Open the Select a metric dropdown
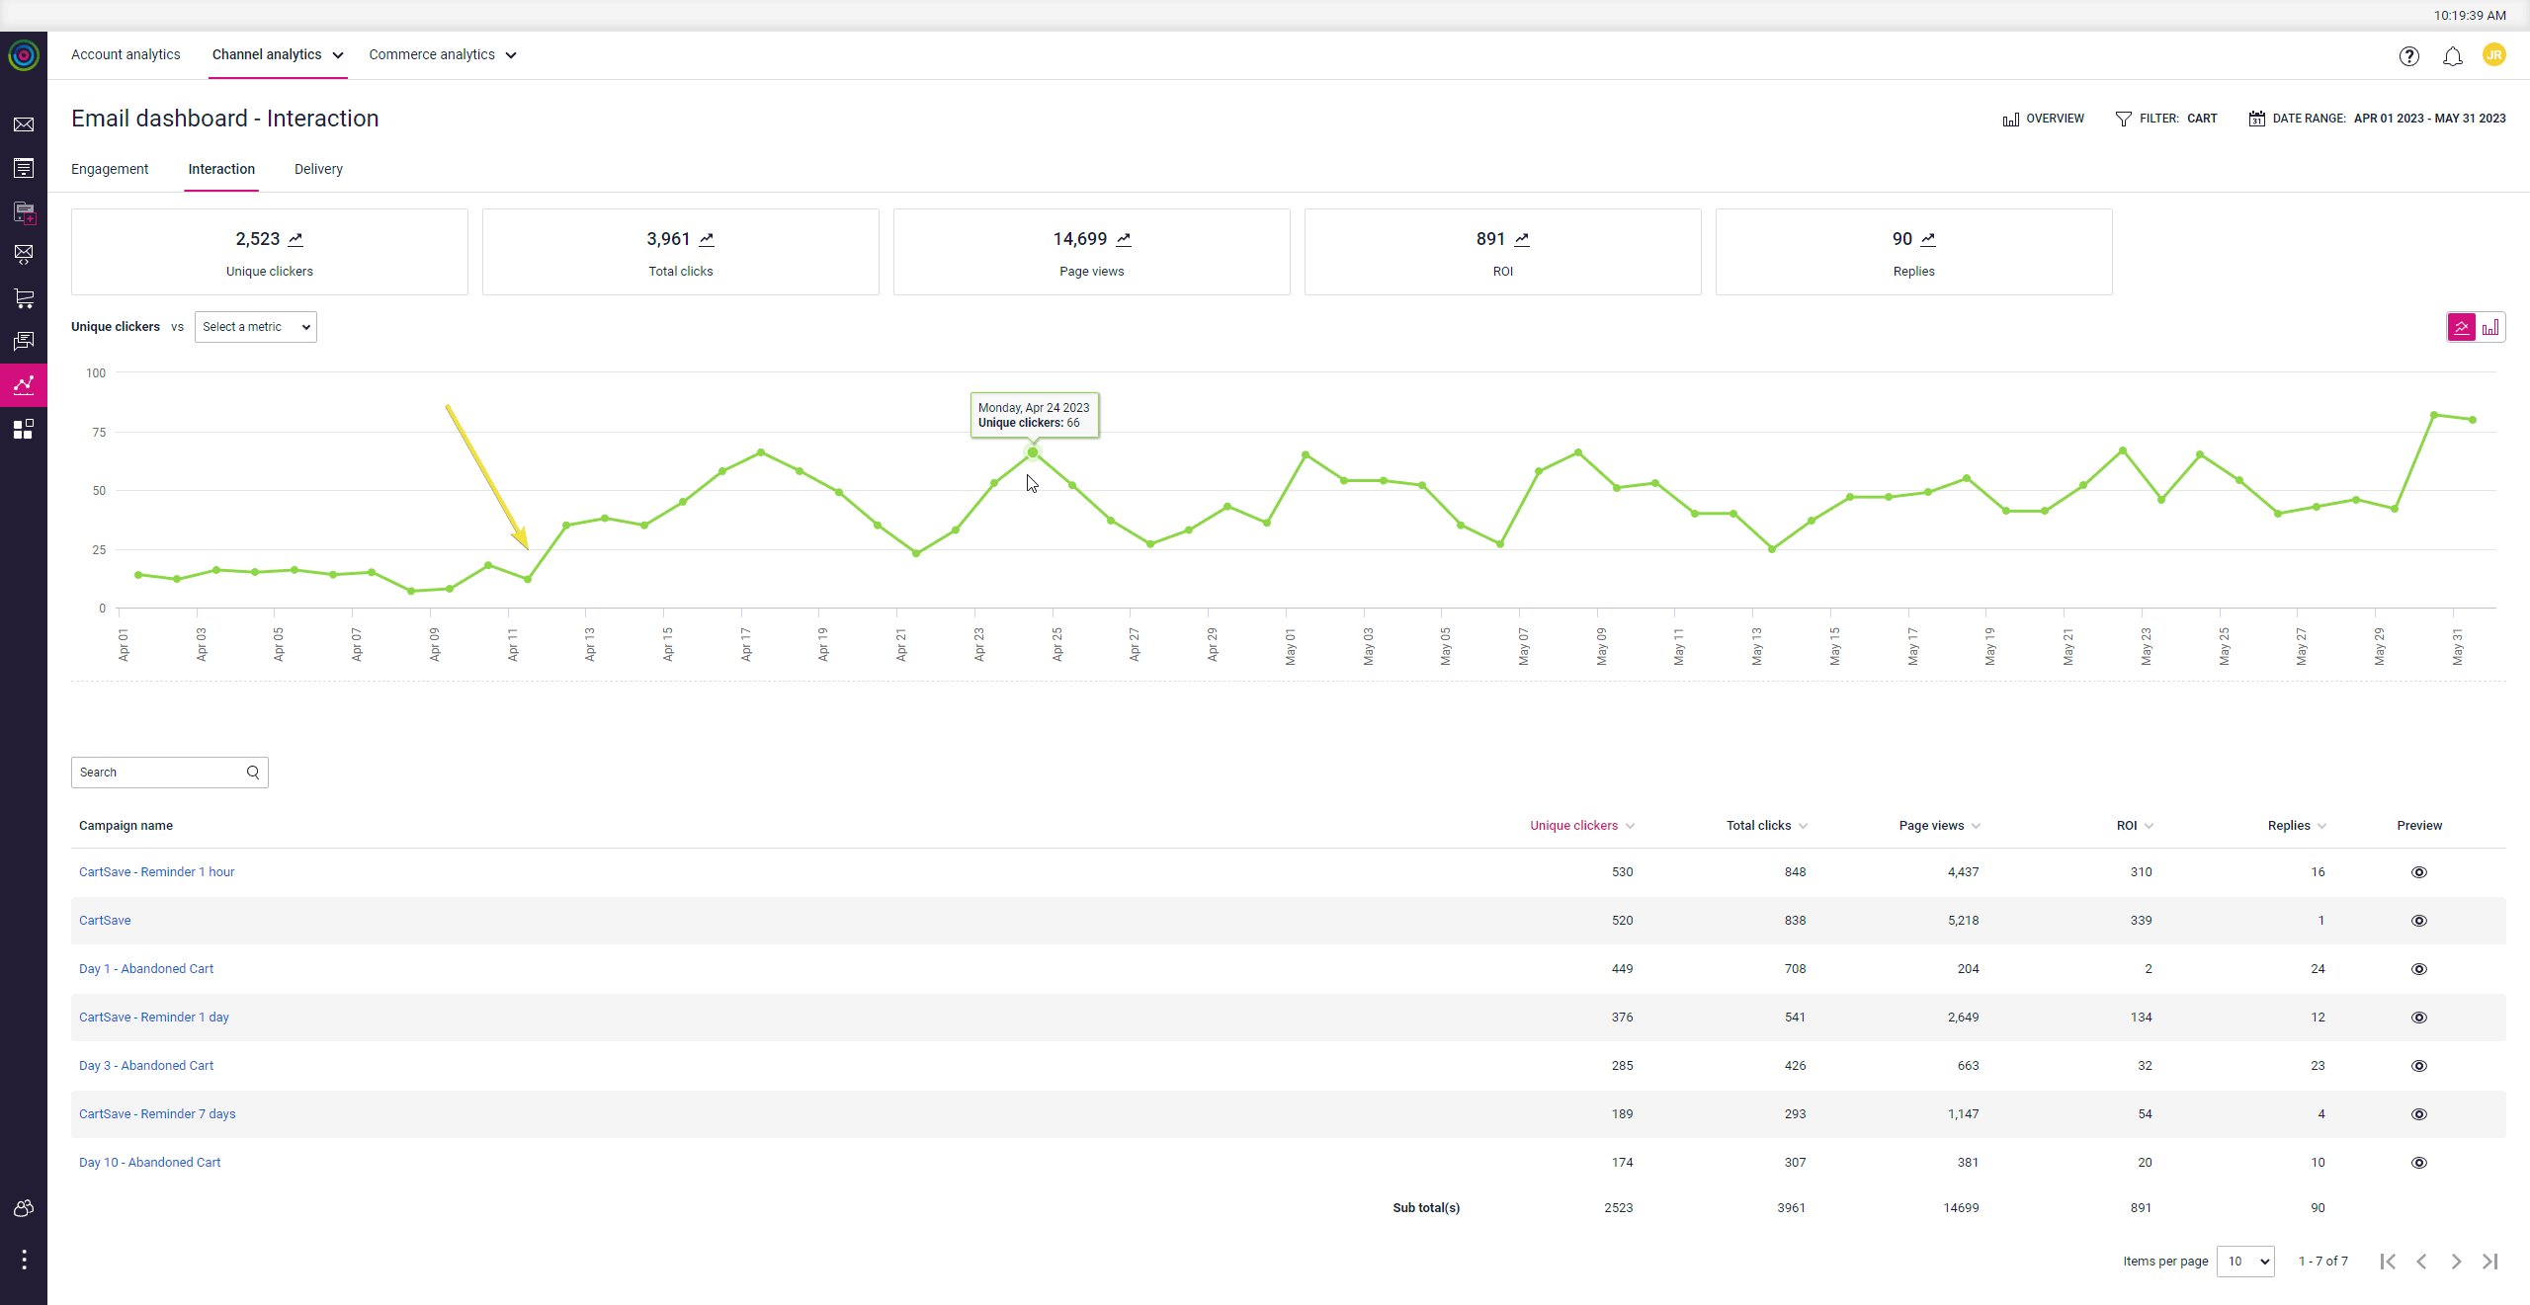Viewport: 2530px width, 1305px height. click(x=255, y=327)
